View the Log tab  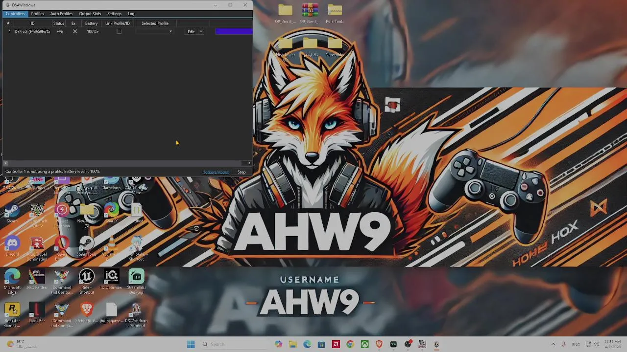point(131,14)
